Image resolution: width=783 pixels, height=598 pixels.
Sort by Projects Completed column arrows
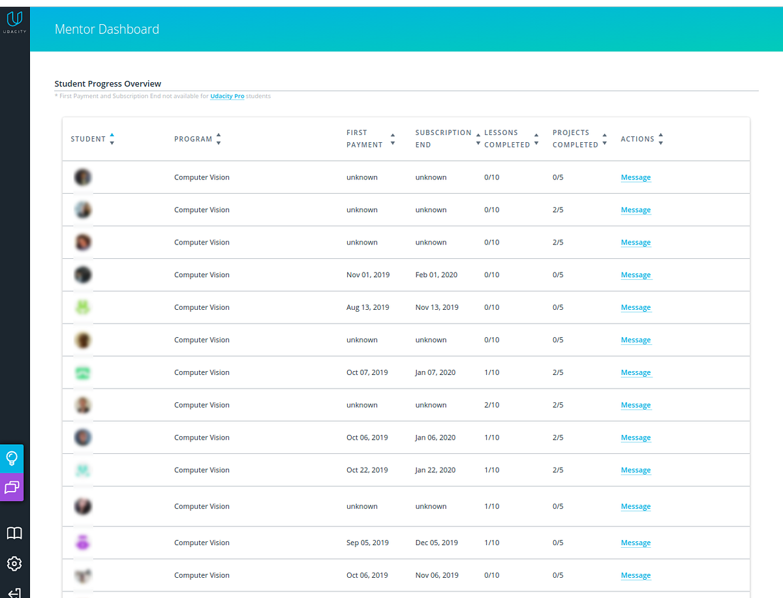605,139
